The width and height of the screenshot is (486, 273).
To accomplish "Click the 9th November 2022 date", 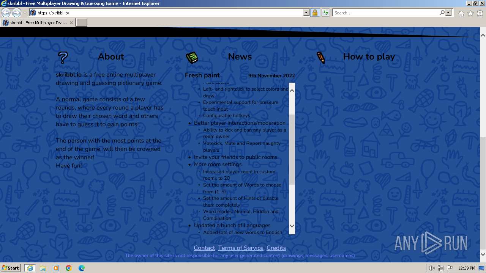I will 271,76.
